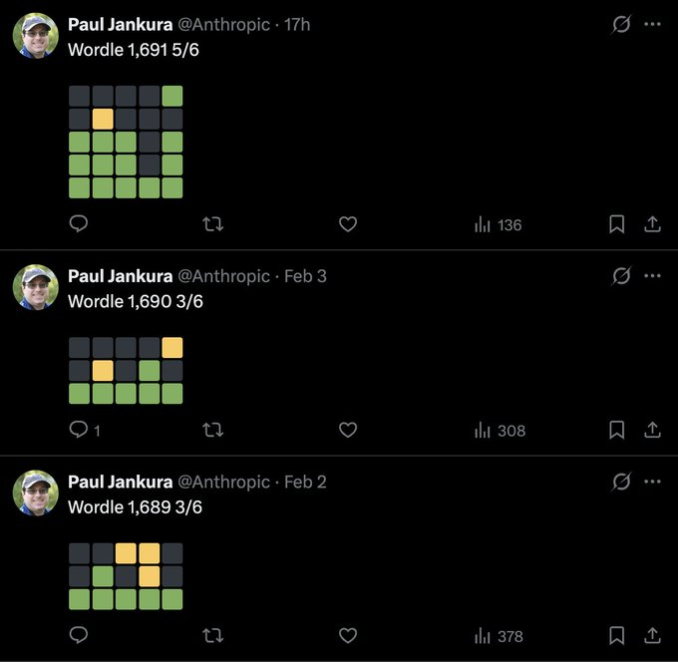Bookmark the Wordle 1,691 tweet
The width and height of the screenshot is (678, 662).
click(617, 224)
